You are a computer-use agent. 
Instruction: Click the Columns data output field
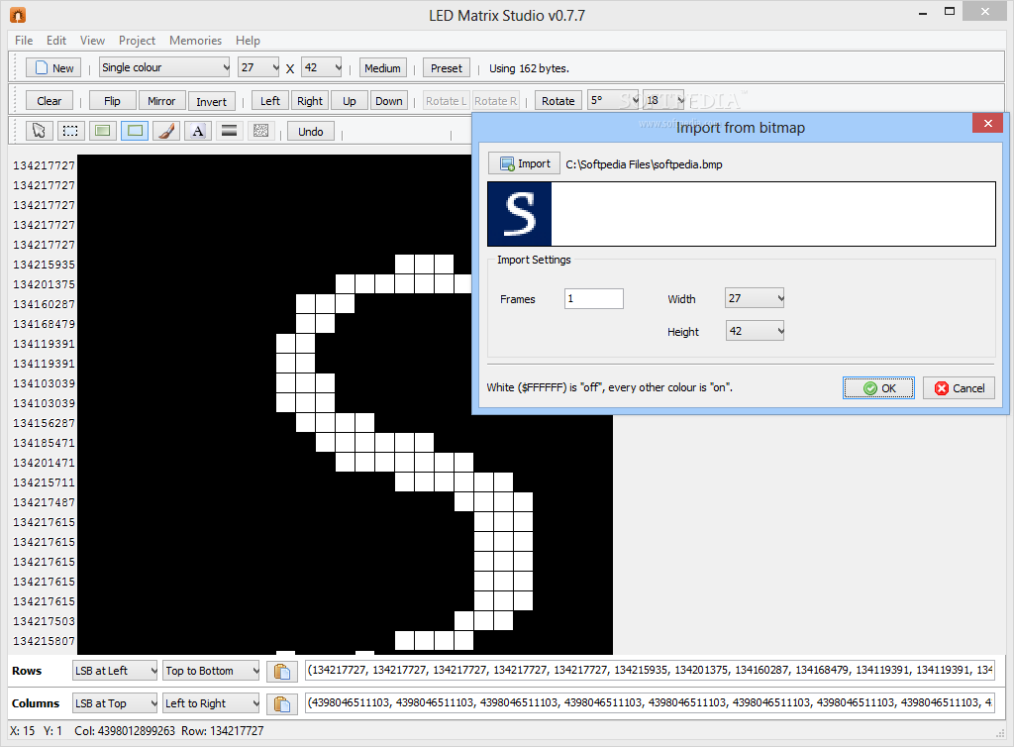coord(650,703)
